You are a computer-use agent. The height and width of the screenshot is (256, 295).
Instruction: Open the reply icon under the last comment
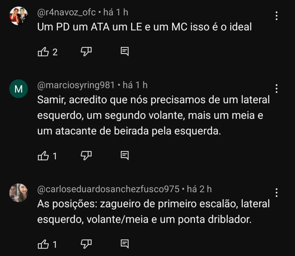tap(124, 244)
